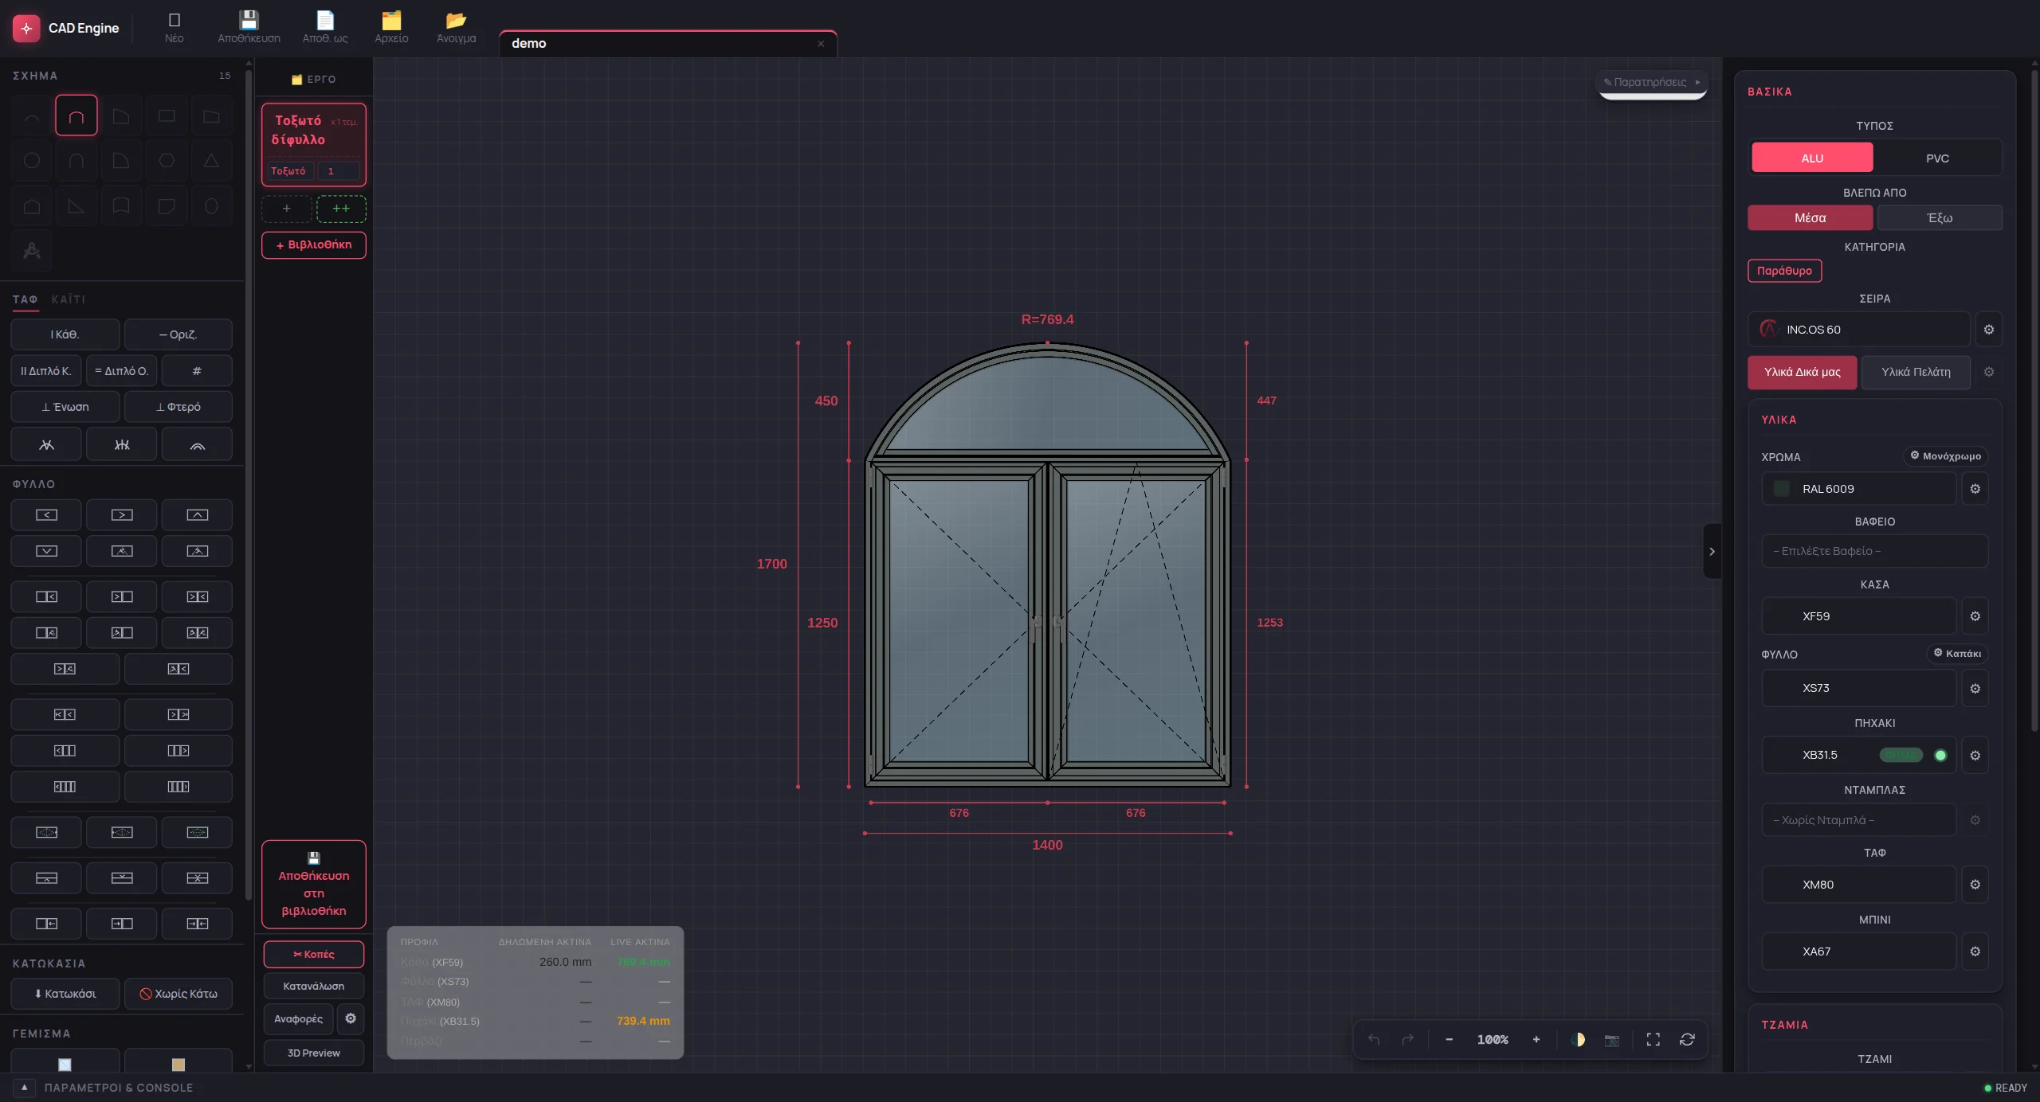The height and width of the screenshot is (1102, 2040).
Task: Zoom in with the plus icon
Action: (1536, 1040)
